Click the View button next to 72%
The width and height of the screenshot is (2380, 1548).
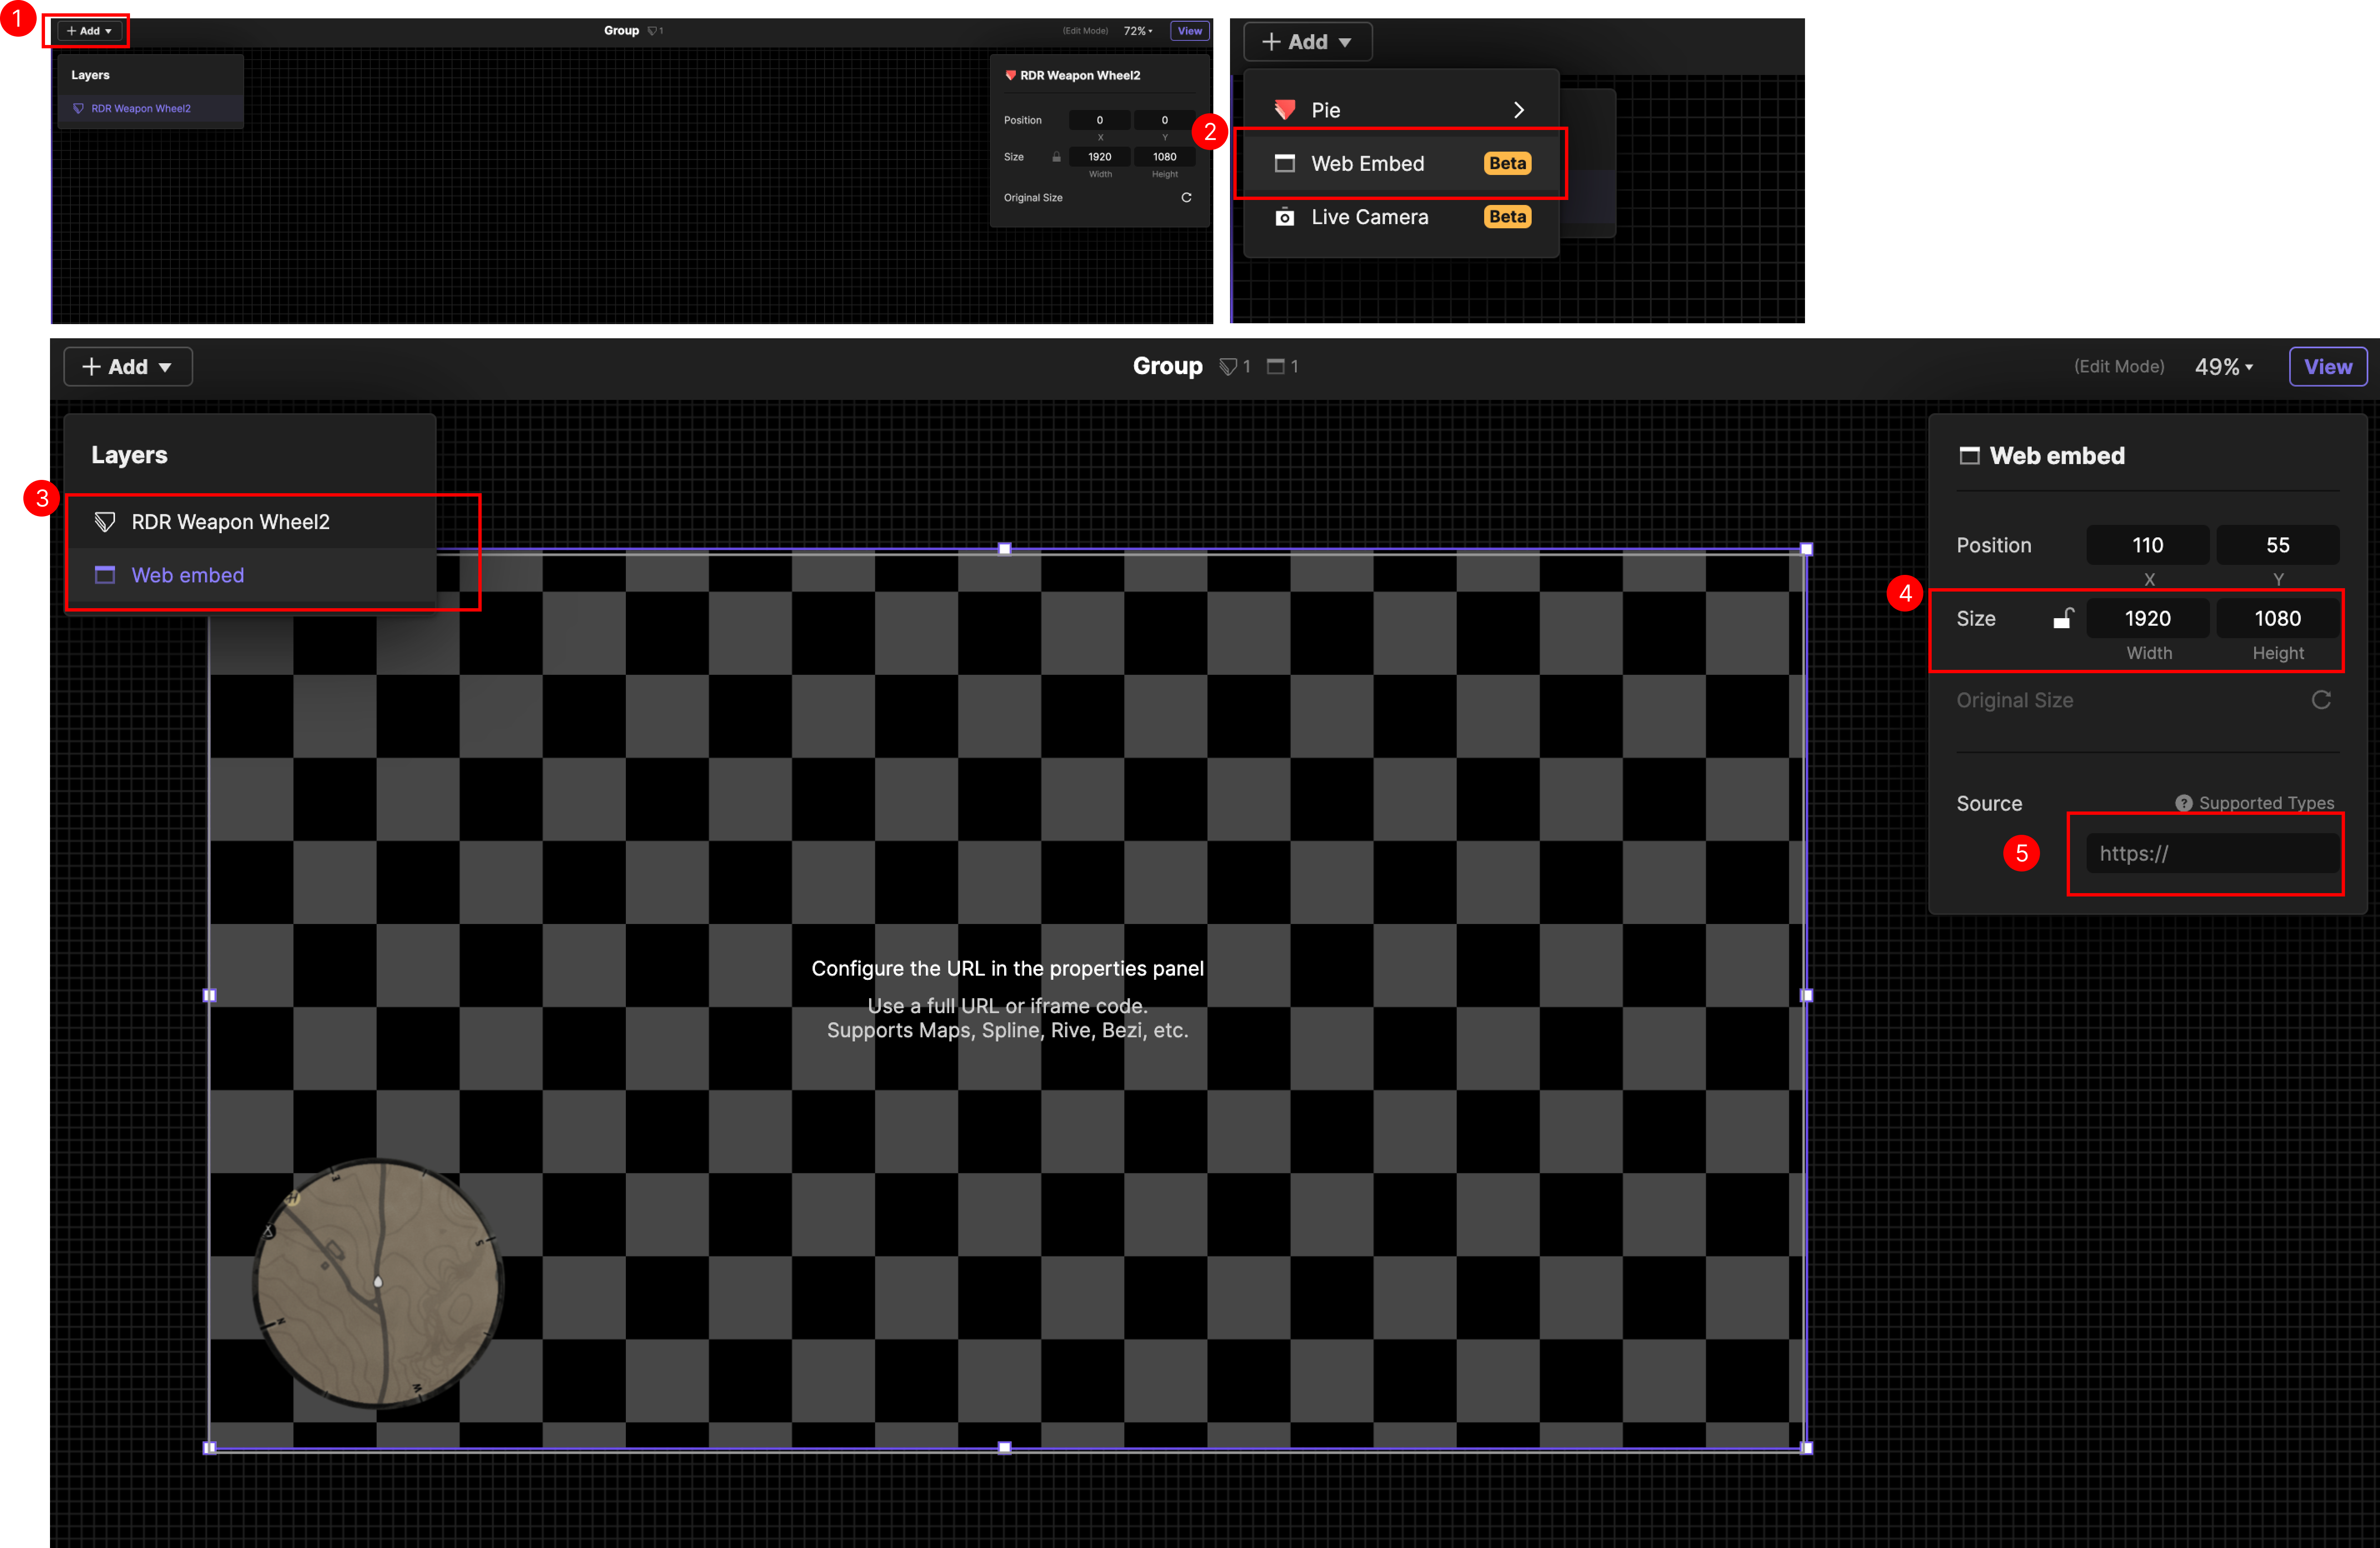click(x=1189, y=31)
